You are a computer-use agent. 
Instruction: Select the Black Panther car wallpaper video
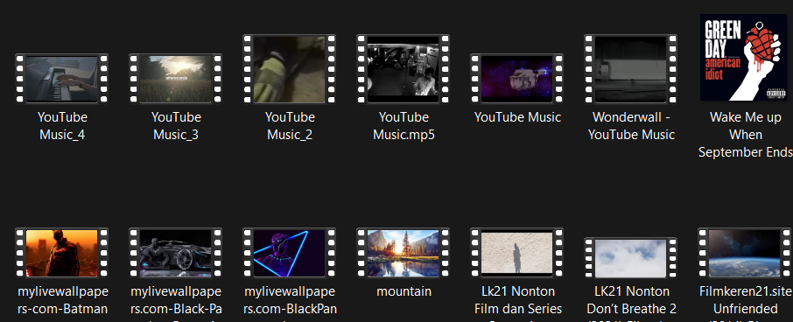click(175, 253)
